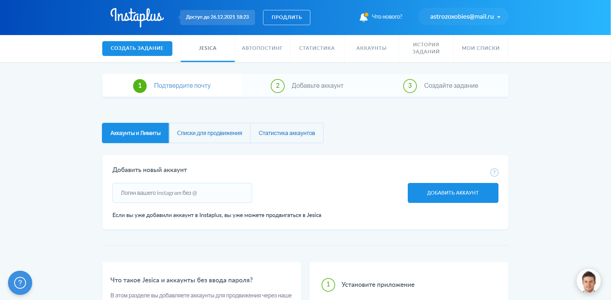Open the notification bell icon
The width and height of the screenshot is (611, 300).
click(x=364, y=17)
